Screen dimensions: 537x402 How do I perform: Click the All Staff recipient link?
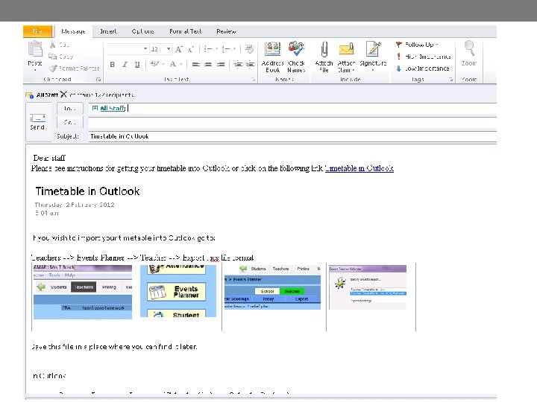point(113,109)
